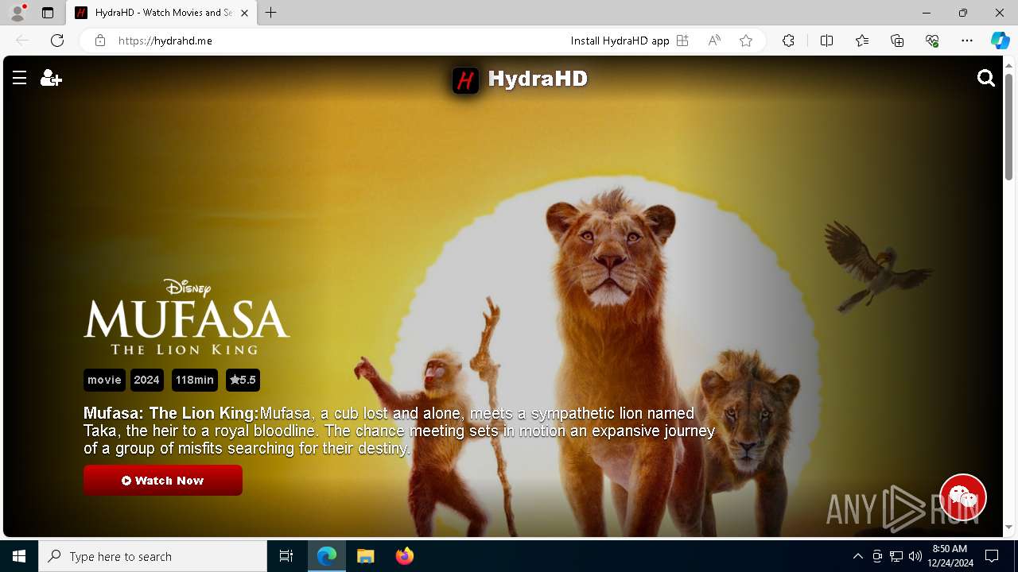Toggle the Split screen icon

(x=826, y=41)
